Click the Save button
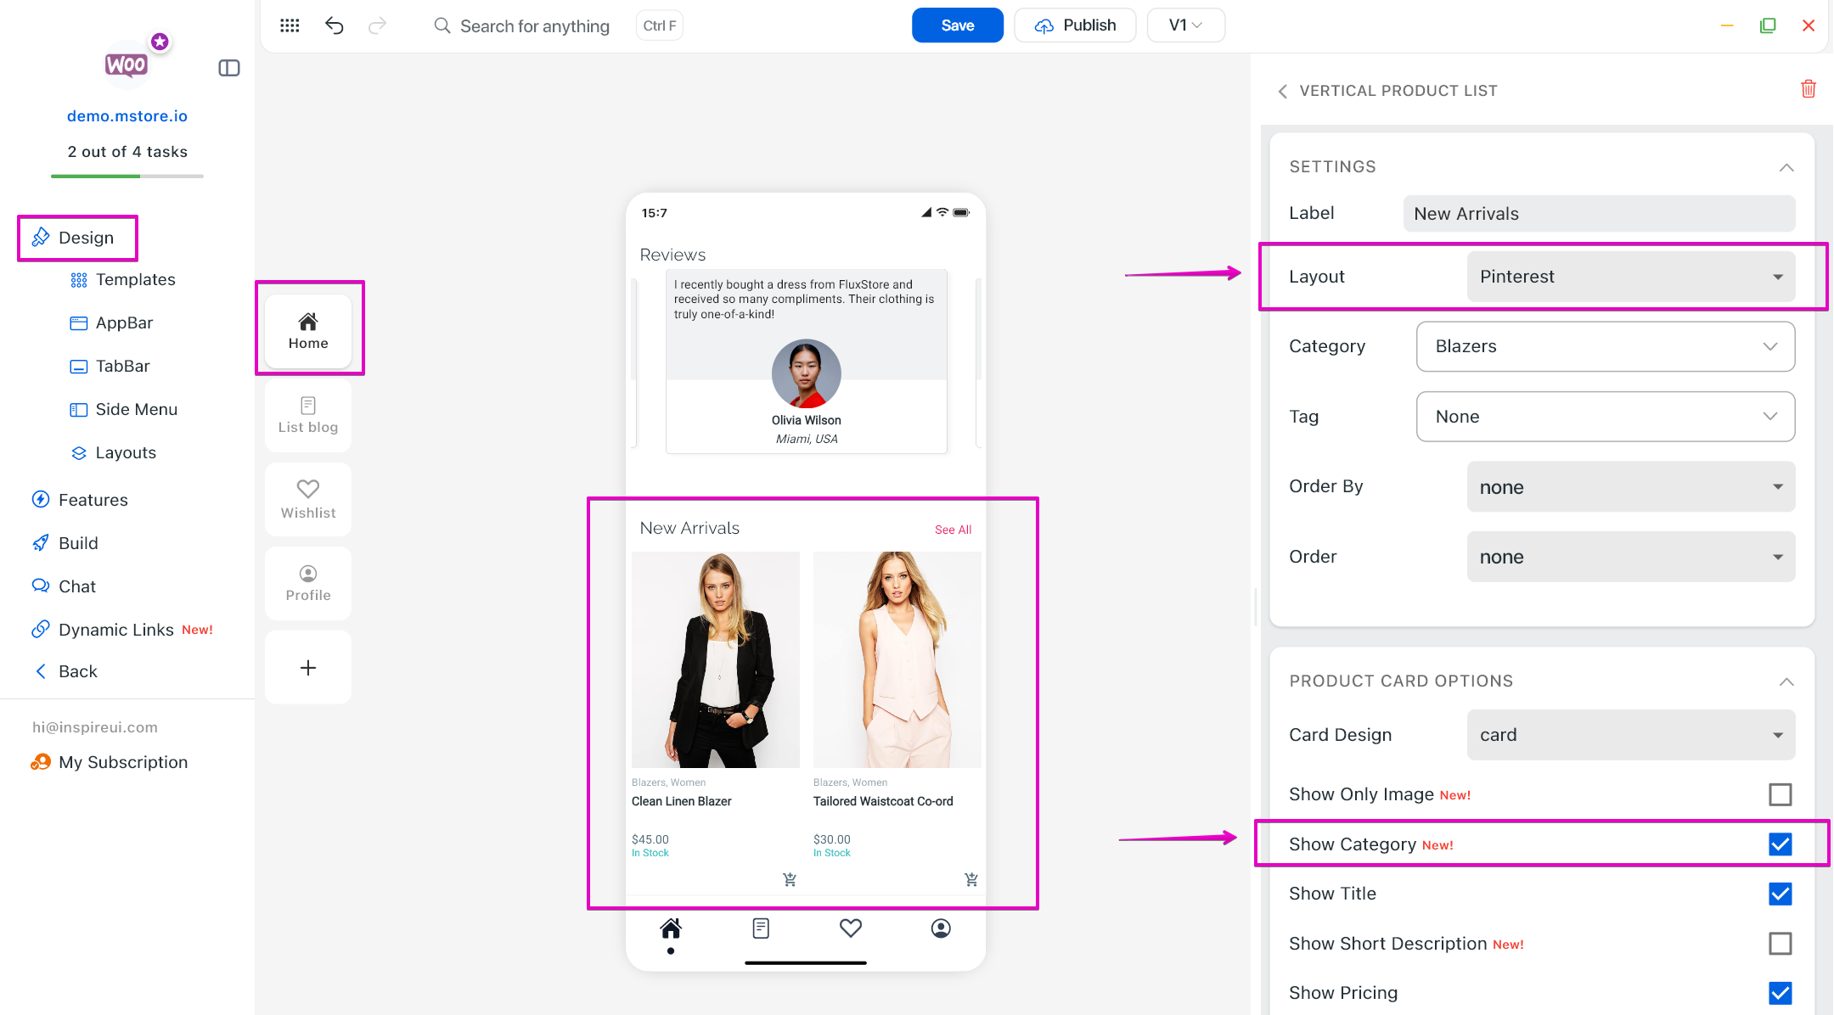 click(x=957, y=25)
